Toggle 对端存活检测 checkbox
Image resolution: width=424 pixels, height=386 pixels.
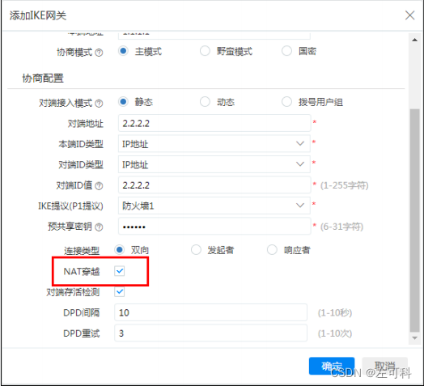119,291
